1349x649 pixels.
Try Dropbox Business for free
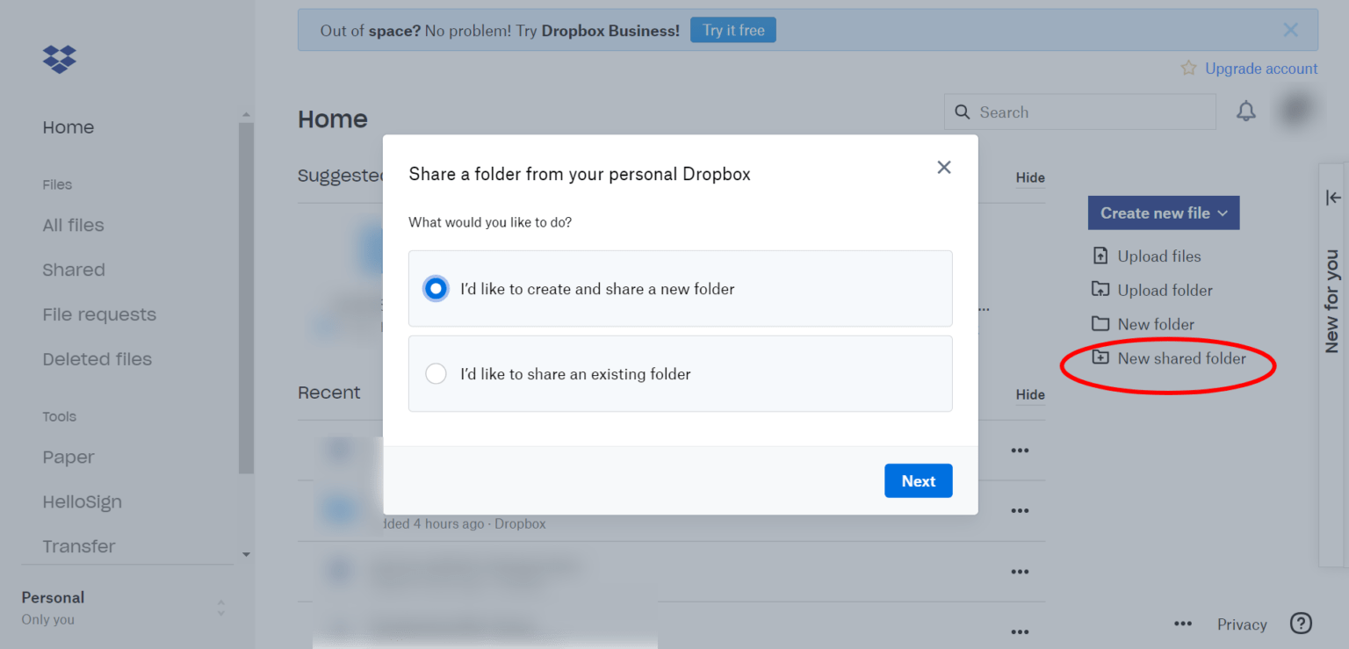[732, 29]
